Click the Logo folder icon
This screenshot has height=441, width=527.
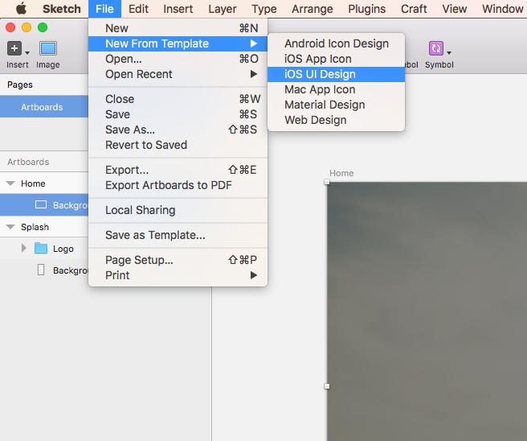[41, 249]
